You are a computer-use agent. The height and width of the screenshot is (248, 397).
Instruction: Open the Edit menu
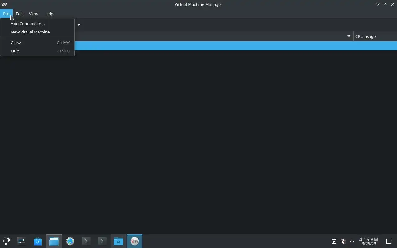click(19, 14)
